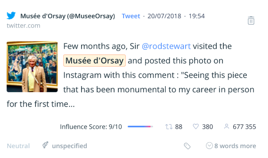This screenshot has height=158, width=268.
Task: Click the twitter.com source link
Action: coord(23,26)
